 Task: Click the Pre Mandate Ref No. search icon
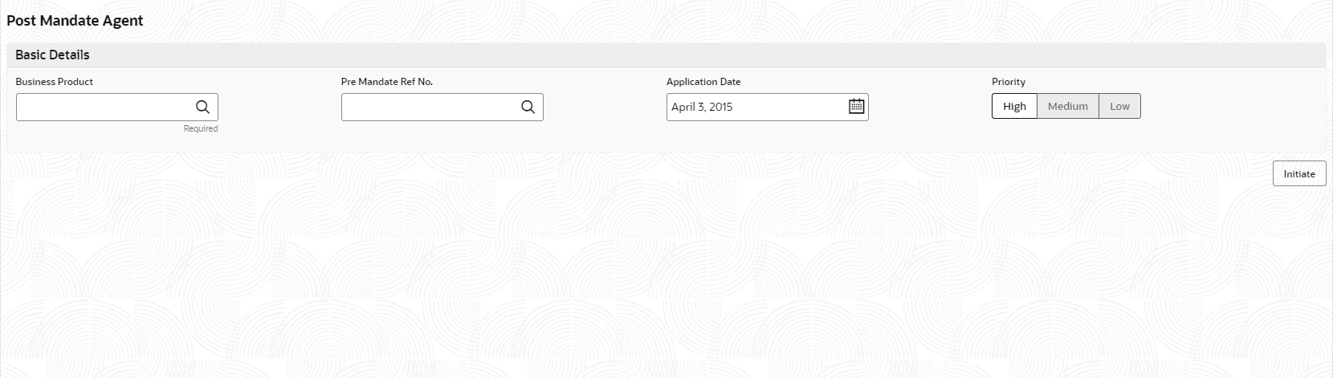[x=528, y=107]
